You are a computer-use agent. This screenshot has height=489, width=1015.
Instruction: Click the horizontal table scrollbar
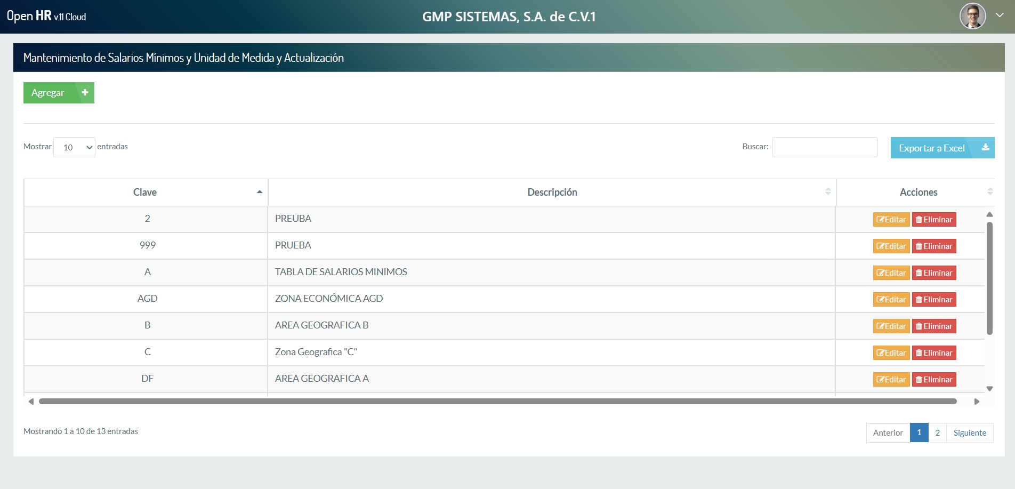coord(497,402)
